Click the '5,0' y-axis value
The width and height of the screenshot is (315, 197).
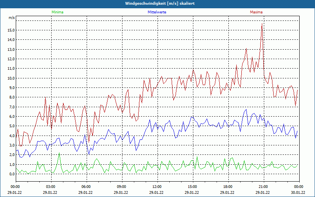tap(12, 126)
